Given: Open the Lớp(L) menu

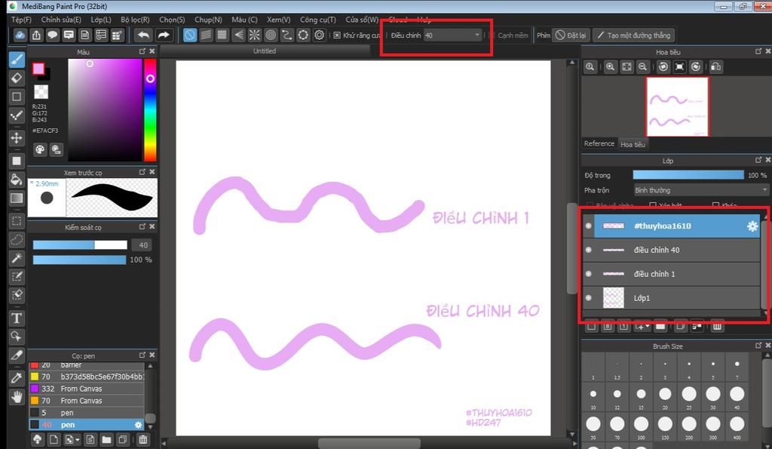Looking at the screenshot, I should point(101,20).
